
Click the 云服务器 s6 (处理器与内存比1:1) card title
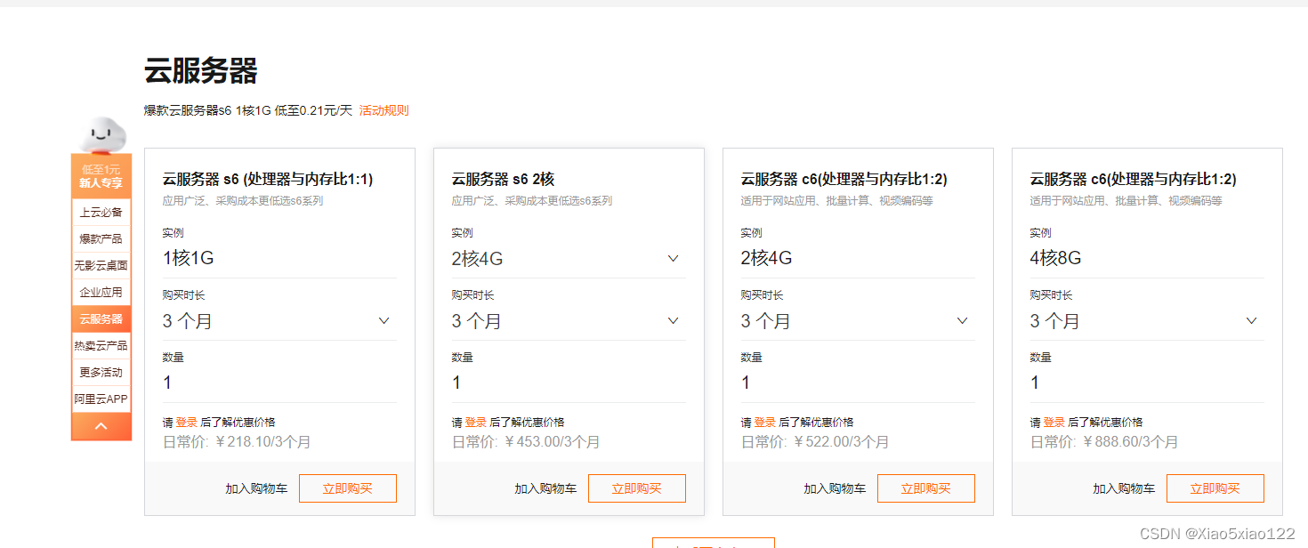pos(268,180)
